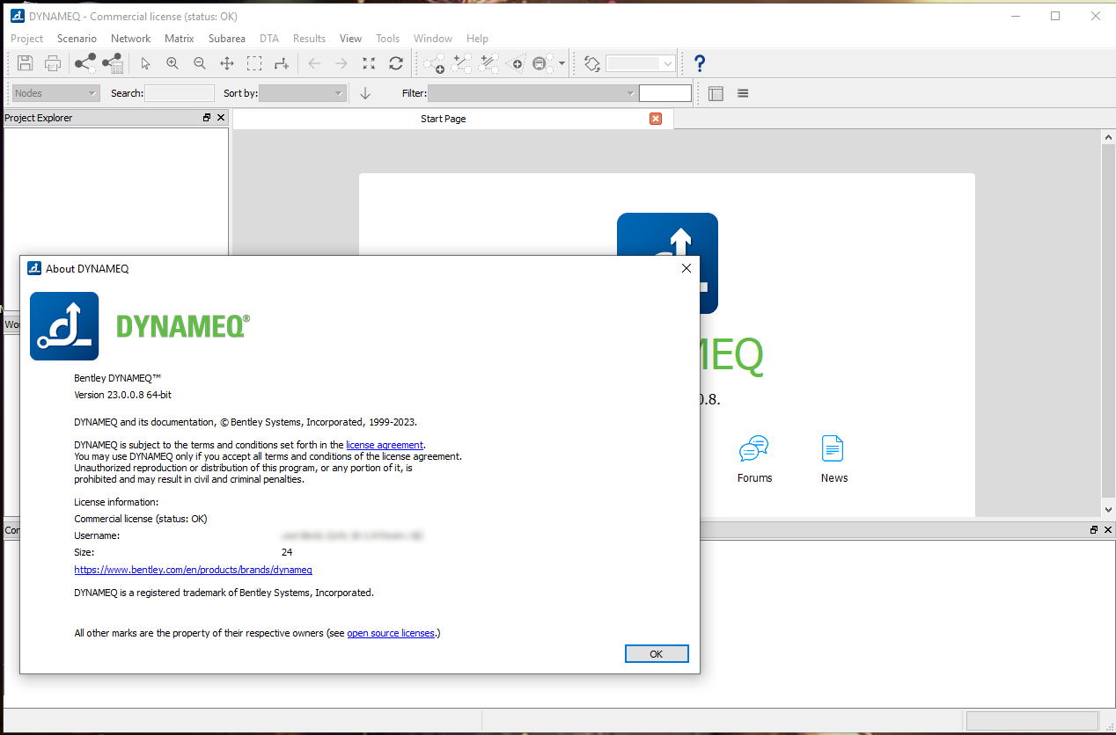Click the table layout view icon
This screenshot has height=735, width=1116.
(716, 93)
